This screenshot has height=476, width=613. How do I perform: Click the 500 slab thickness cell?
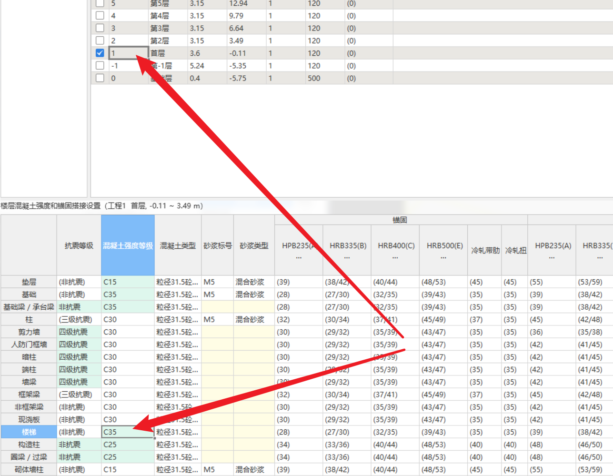pyautogui.click(x=325, y=78)
